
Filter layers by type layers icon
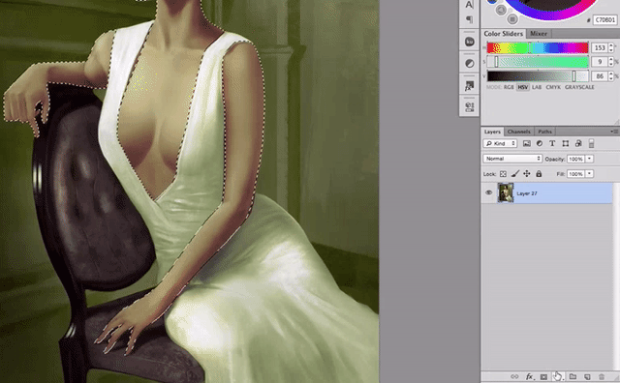[x=552, y=144]
